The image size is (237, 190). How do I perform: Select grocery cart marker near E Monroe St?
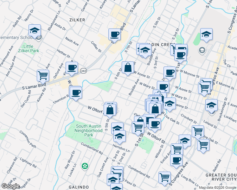coord(204,89)
